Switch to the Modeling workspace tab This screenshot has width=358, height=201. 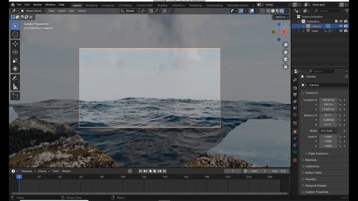click(91, 5)
